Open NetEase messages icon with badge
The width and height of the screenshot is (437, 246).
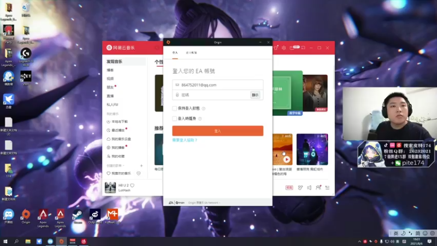[x=292, y=48]
